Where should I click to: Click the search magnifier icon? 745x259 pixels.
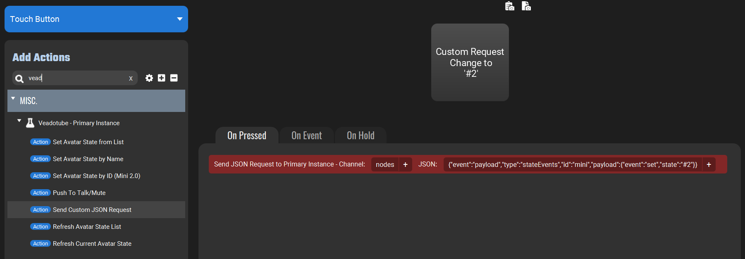[19, 78]
